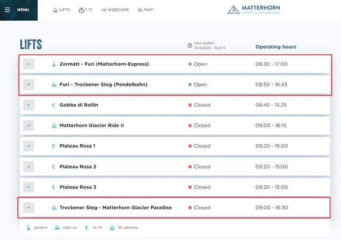Select the Zermatt - Furi (Matterhorn-Express) name
This screenshot has height=240, width=341.
coord(104,64)
